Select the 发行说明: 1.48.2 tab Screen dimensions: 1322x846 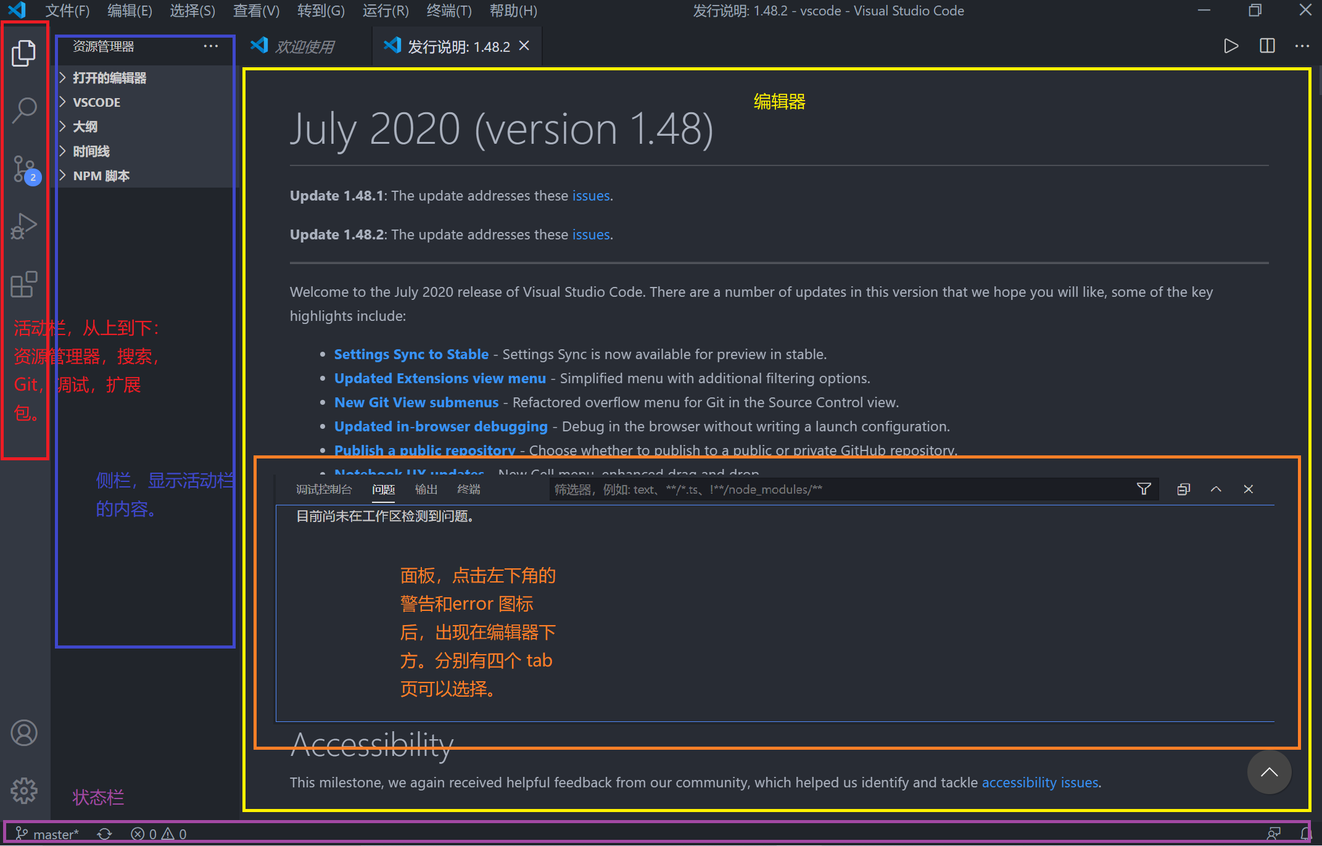(458, 46)
